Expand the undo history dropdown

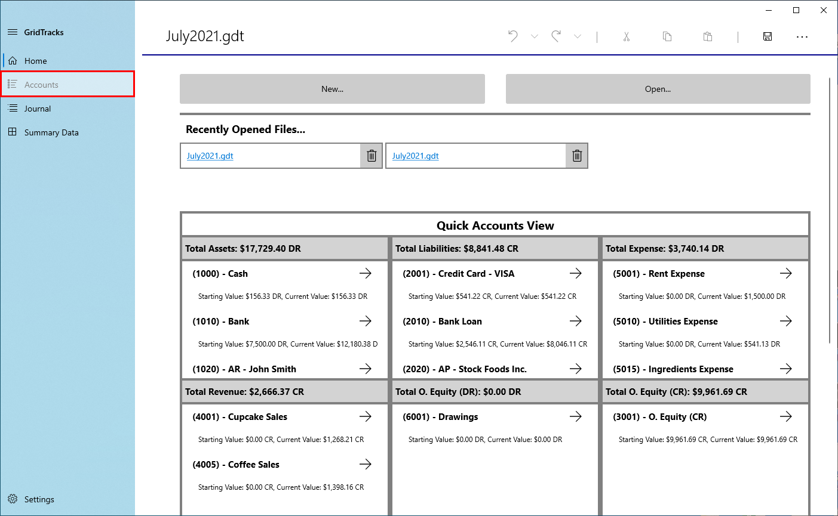(535, 36)
